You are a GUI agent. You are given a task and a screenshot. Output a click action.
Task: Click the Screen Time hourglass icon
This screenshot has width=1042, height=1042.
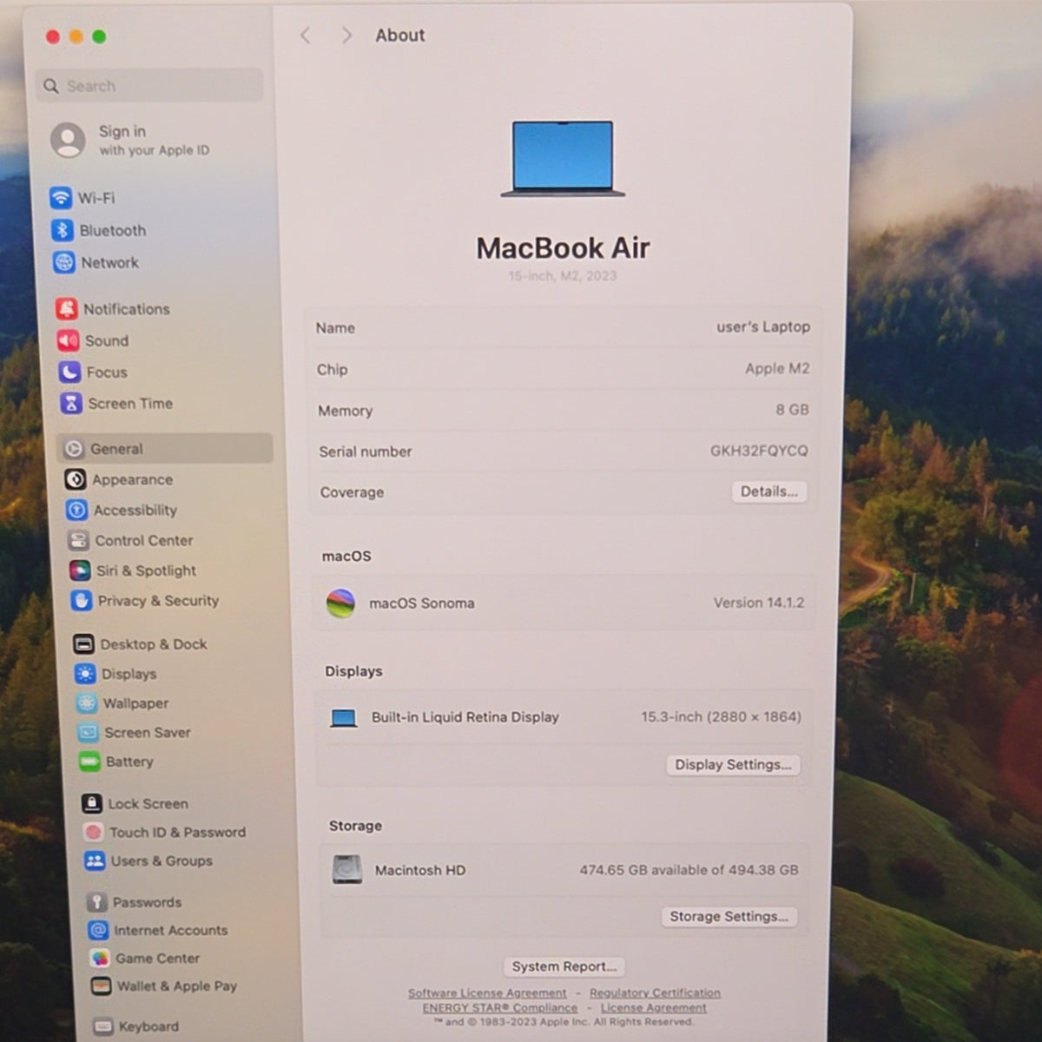[71, 404]
